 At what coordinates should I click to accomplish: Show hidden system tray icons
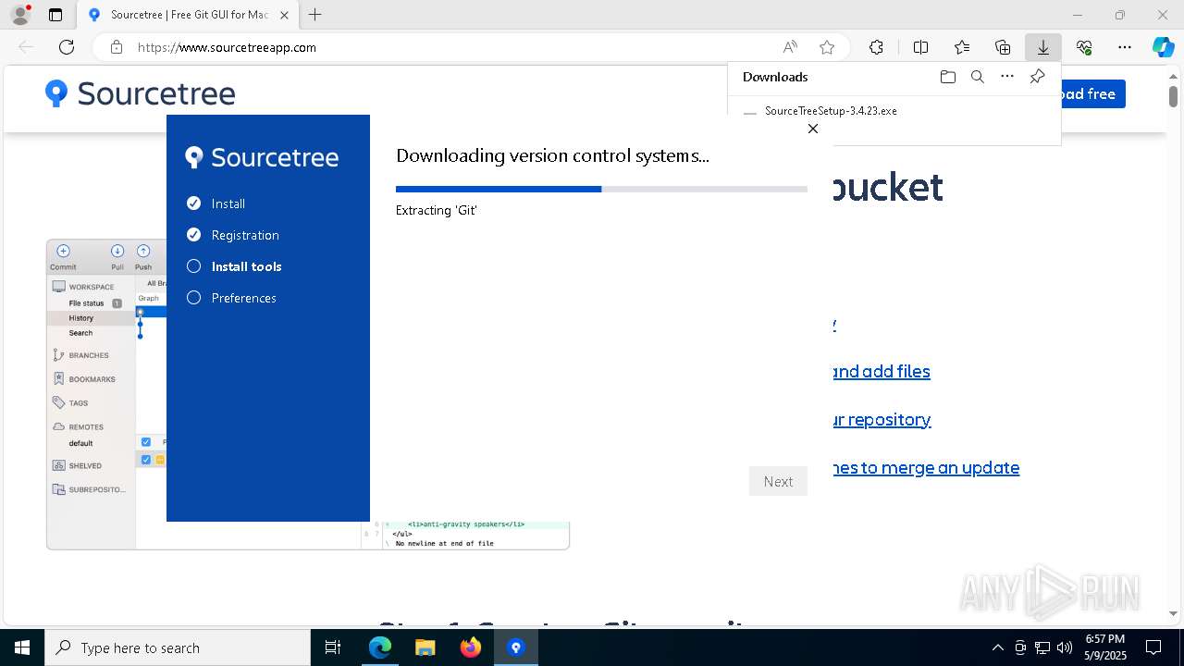[x=997, y=647]
